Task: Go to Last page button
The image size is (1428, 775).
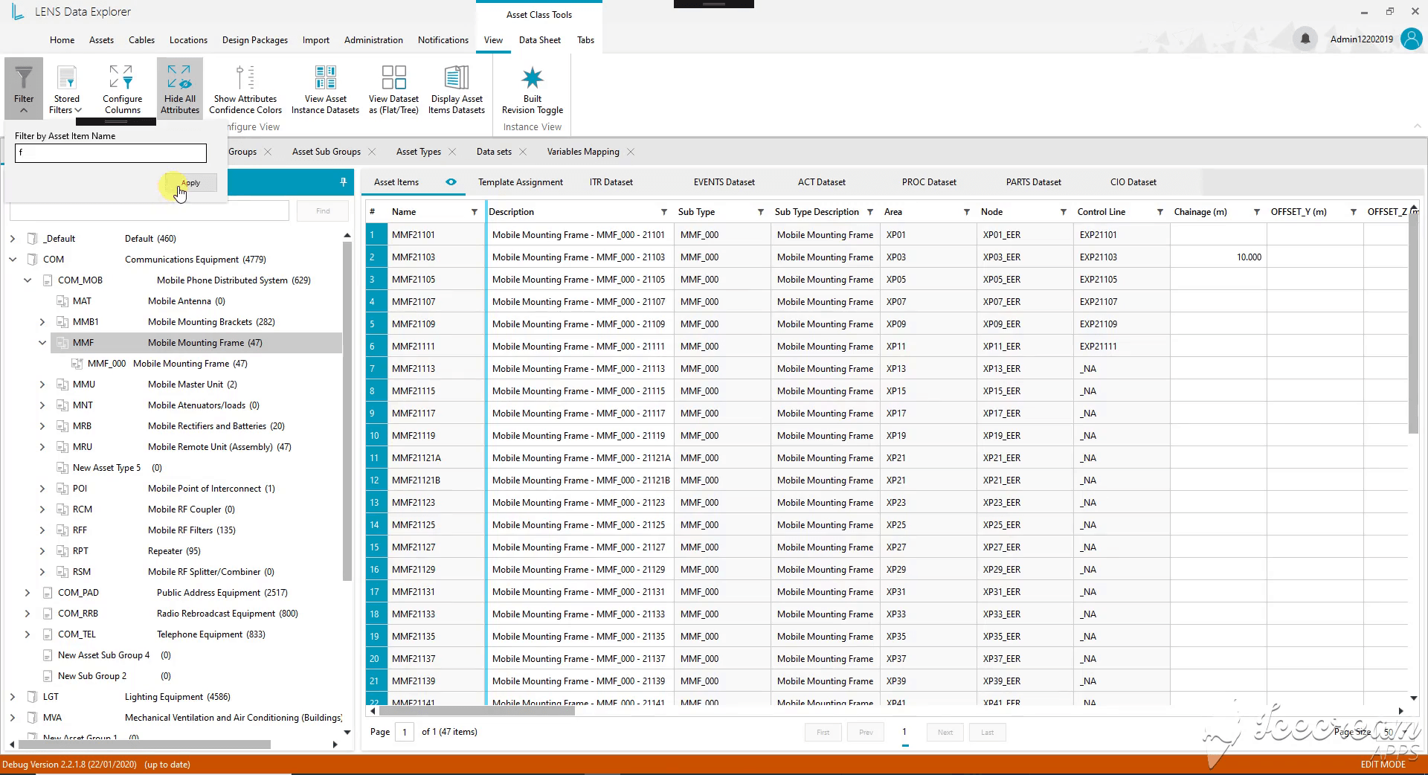Action: [987, 733]
